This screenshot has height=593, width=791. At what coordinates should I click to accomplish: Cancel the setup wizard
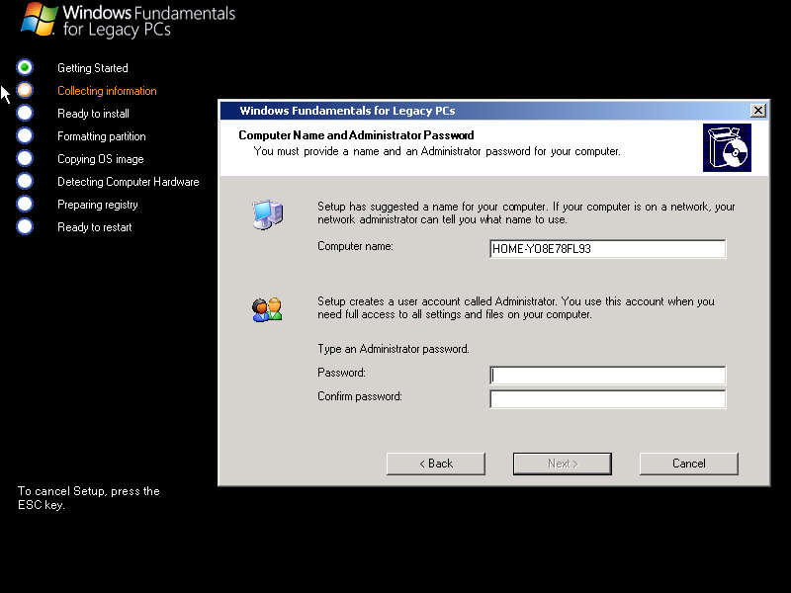tap(688, 464)
